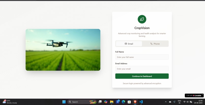
Task: Switch to the Phone login tab
Action: click(x=155, y=44)
